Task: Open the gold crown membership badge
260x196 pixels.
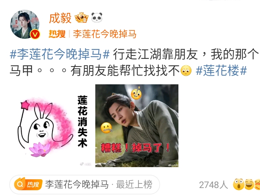Action: tap(82, 17)
